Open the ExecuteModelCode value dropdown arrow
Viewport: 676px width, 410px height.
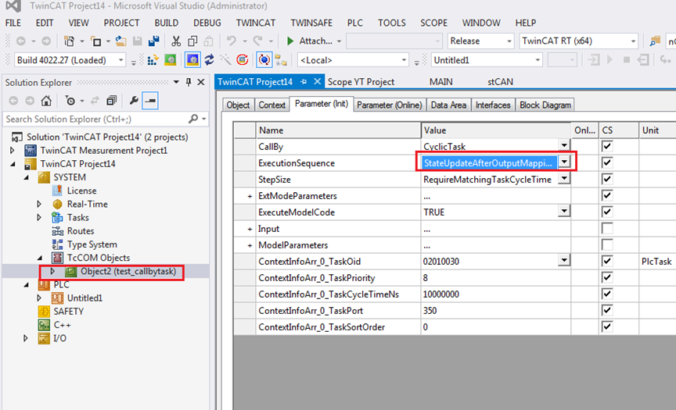564,211
